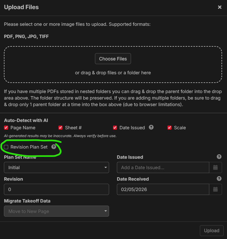Open calendar picker for Date Issued
The width and height of the screenshot is (227, 239).
coord(216,168)
